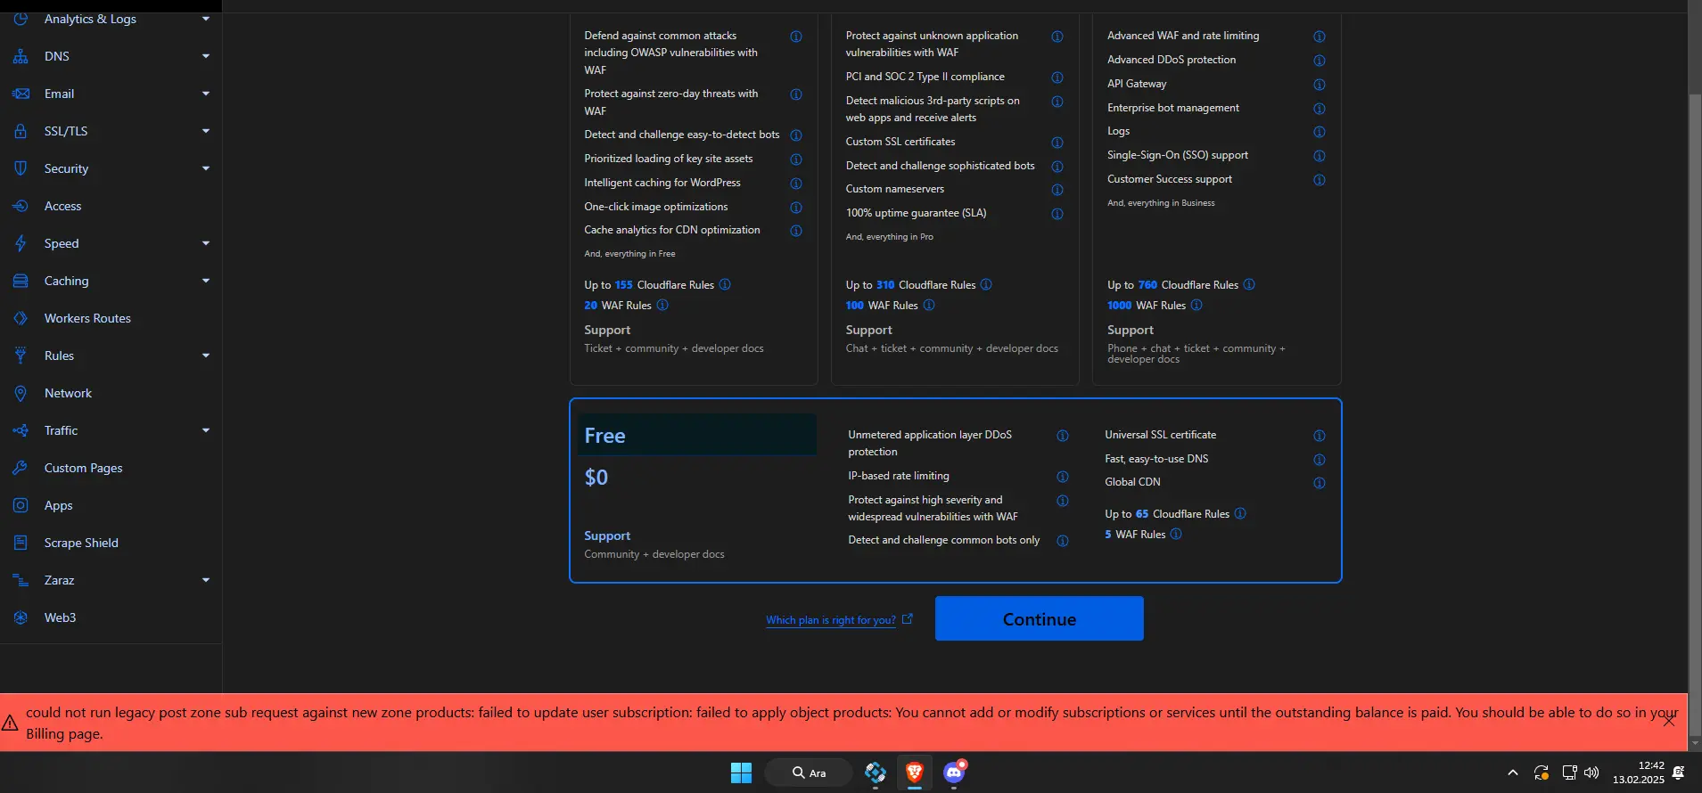Click the Speed lightning bolt icon
1702x793 pixels.
[21, 243]
